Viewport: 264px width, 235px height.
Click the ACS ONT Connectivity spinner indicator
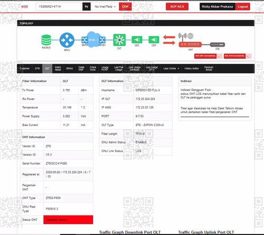tap(220, 56)
